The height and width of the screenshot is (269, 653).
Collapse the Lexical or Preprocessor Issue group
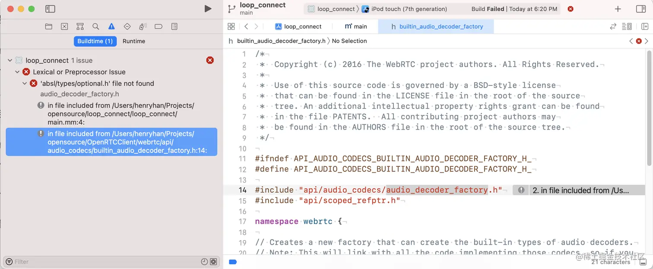tap(17, 72)
